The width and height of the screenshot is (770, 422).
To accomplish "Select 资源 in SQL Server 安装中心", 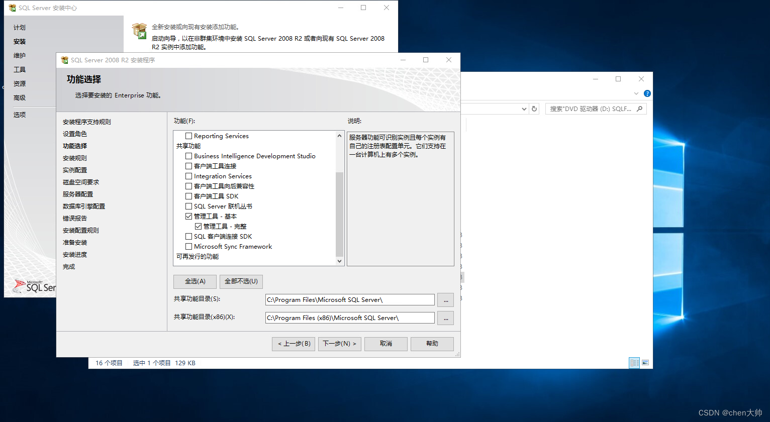I will pos(20,84).
